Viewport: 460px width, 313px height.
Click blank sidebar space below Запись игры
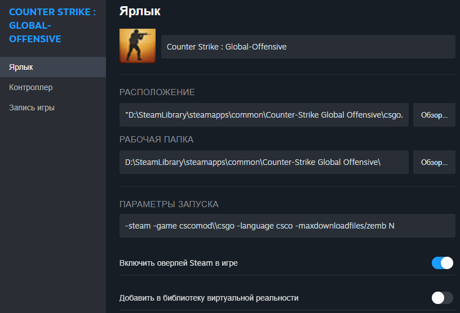(52, 214)
